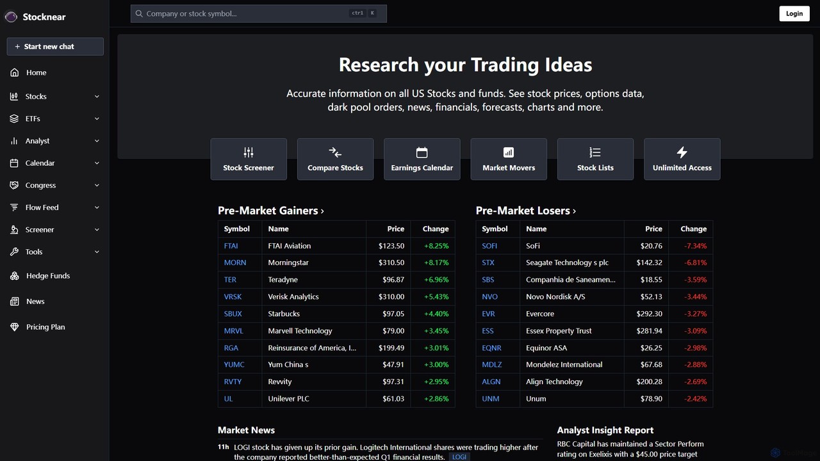Open the EQNR ticker link
The width and height of the screenshot is (820, 461).
492,348
